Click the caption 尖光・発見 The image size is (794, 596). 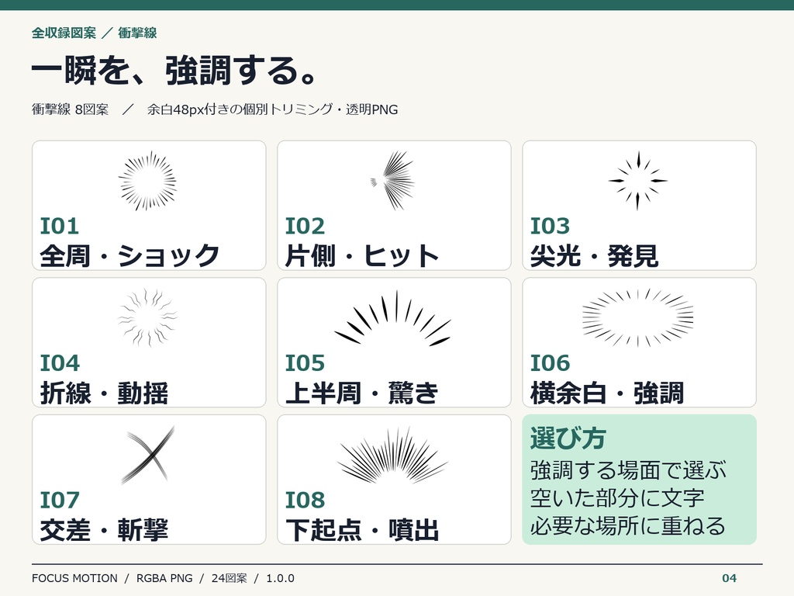tap(594, 255)
